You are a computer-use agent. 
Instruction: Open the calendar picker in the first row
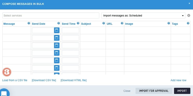[57, 30]
